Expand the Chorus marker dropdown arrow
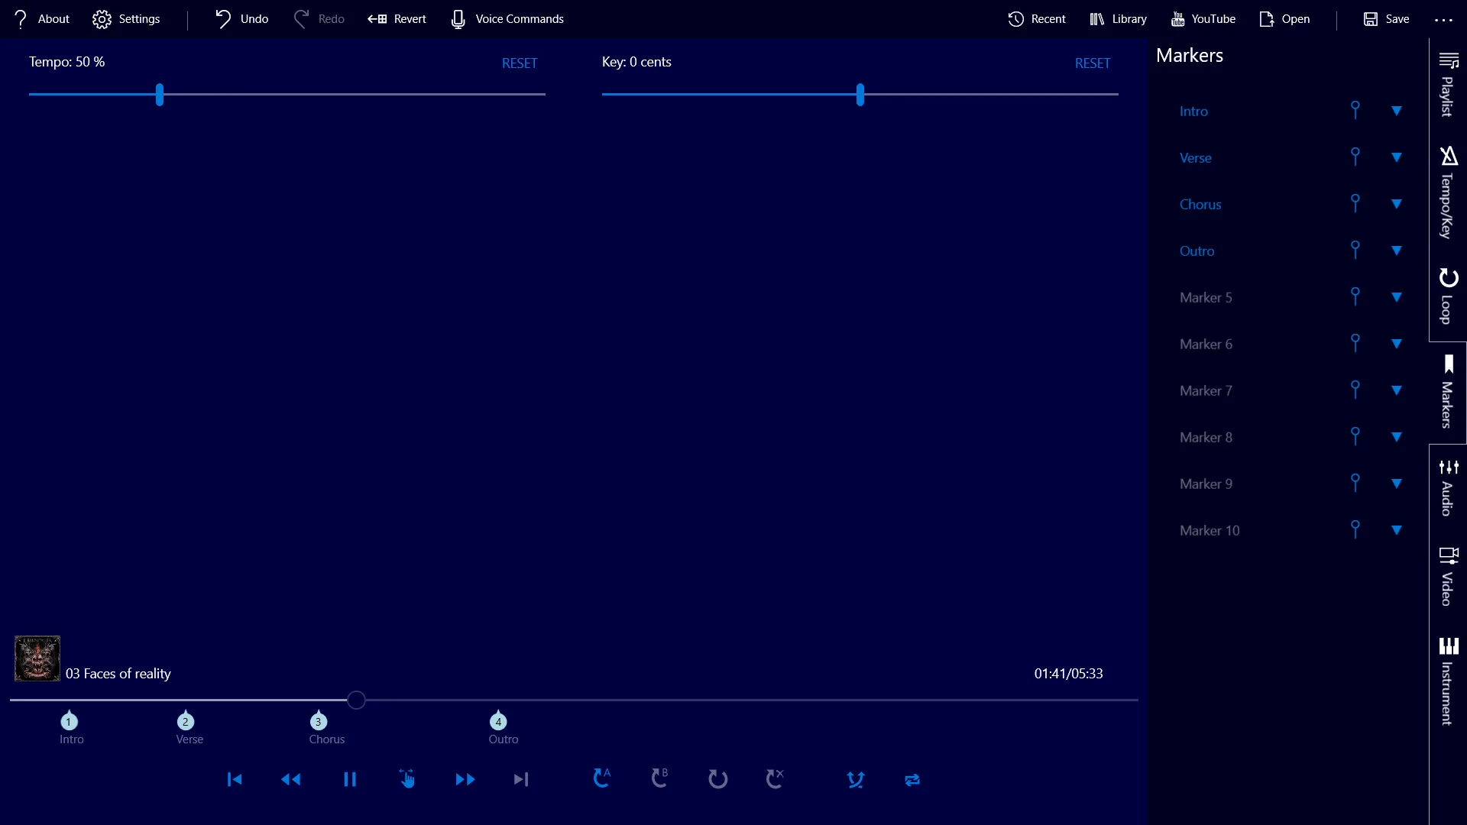1467x825 pixels. [1396, 204]
